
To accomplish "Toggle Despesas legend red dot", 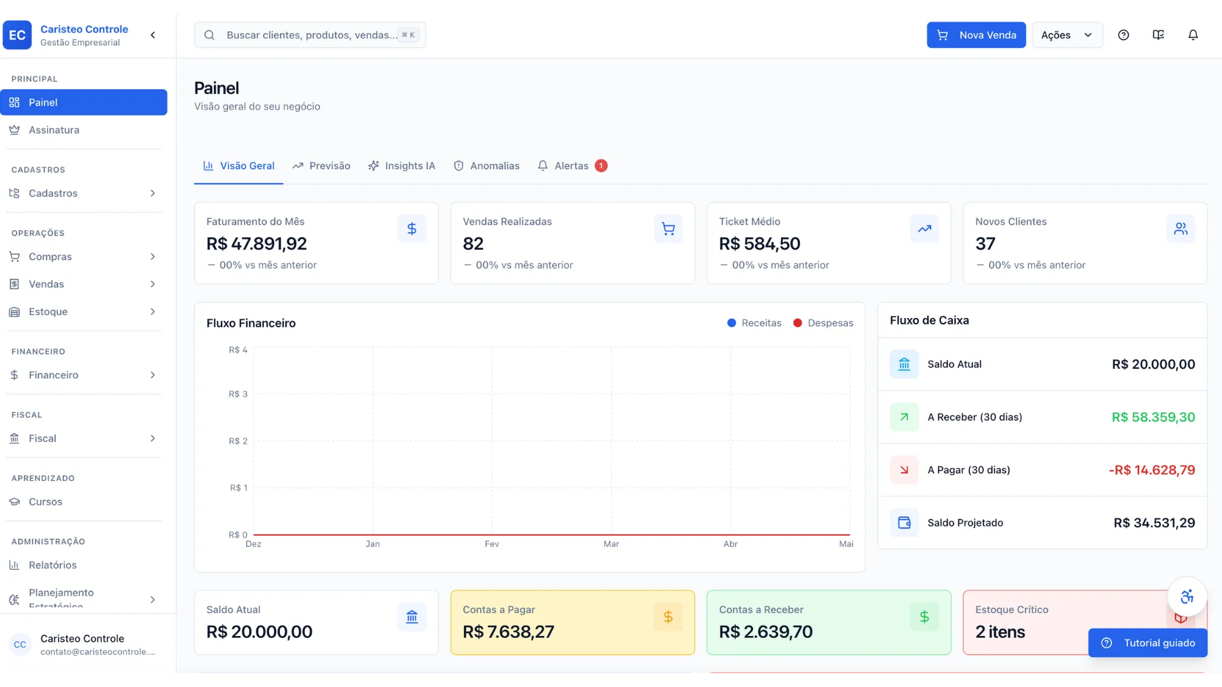I will click(797, 323).
